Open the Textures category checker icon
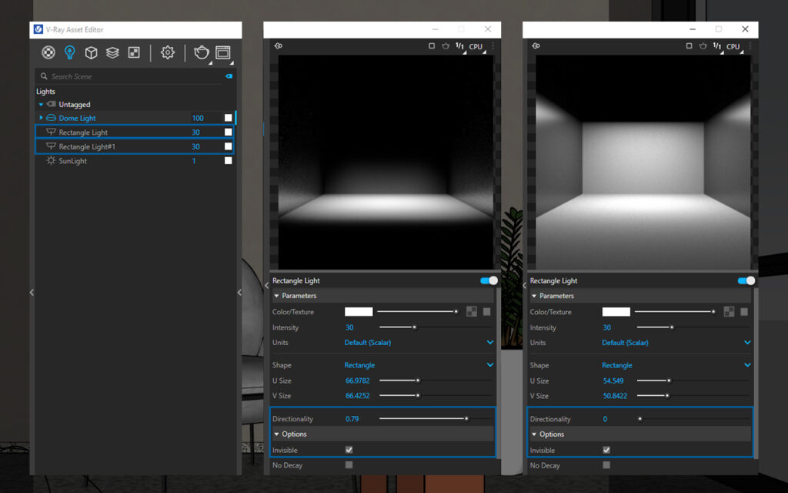The height and width of the screenshot is (493, 788). click(x=133, y=52)
